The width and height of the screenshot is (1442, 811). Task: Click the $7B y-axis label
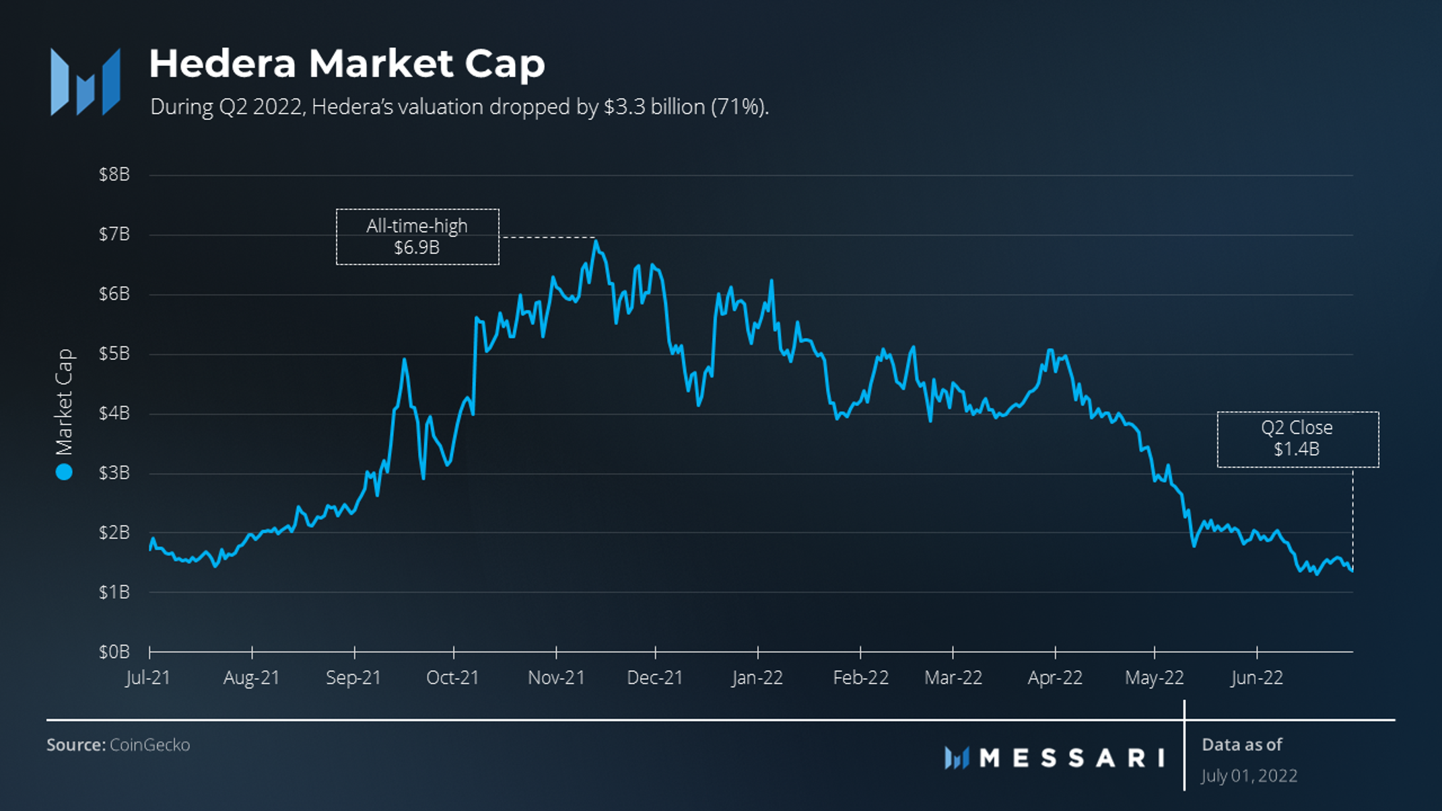[114, 234]
